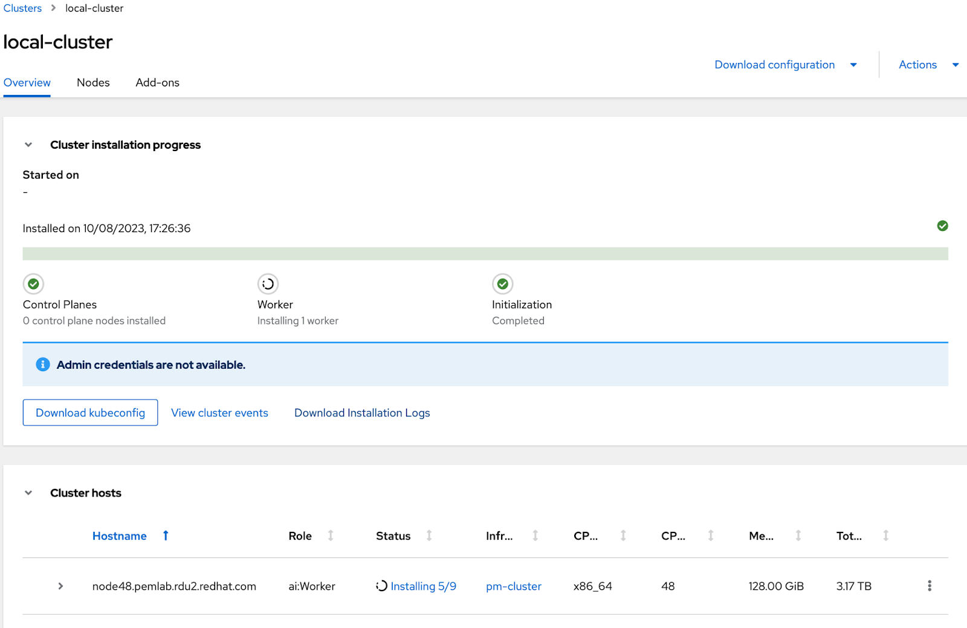
Task: Click the Hostname ascending sort arrow
Action: point(165,536)
